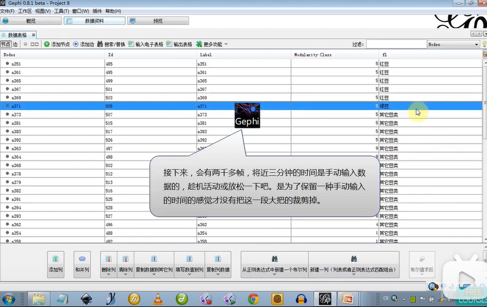487x307 pixels.
Task: Click Export Table (输出表格) icon
Action: pos(169,44)
